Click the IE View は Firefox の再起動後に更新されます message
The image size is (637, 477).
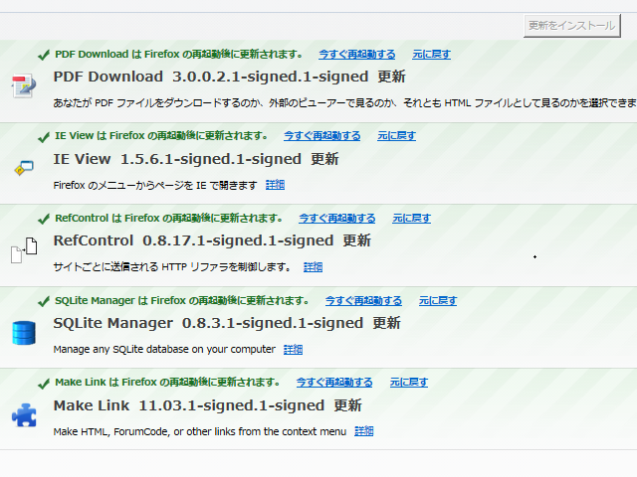tap(161, 136)
